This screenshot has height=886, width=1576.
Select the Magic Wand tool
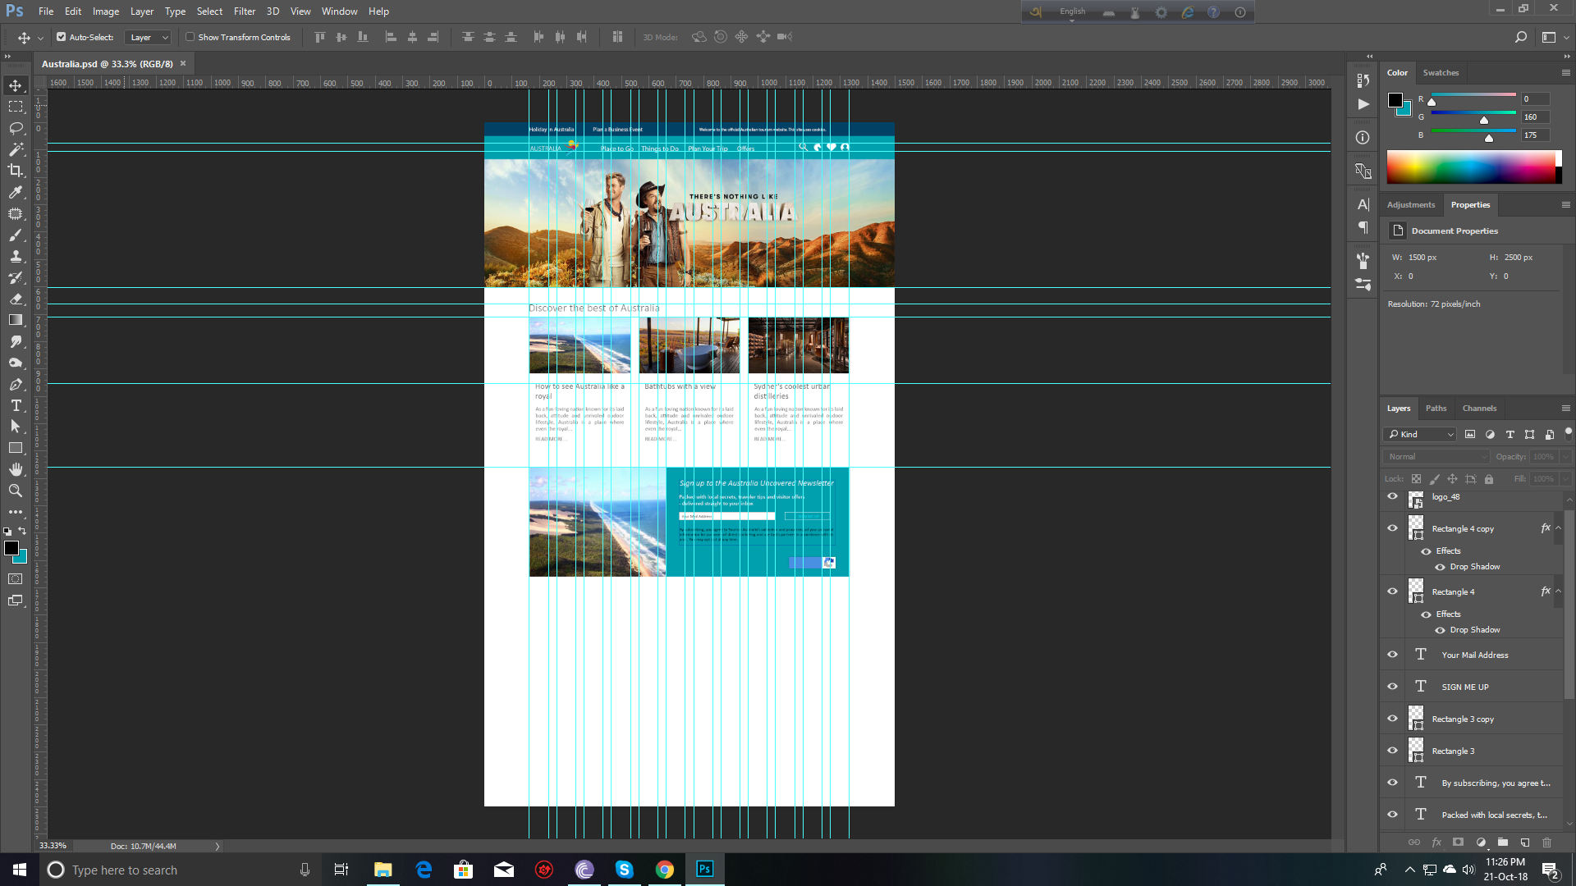[16, 149]
